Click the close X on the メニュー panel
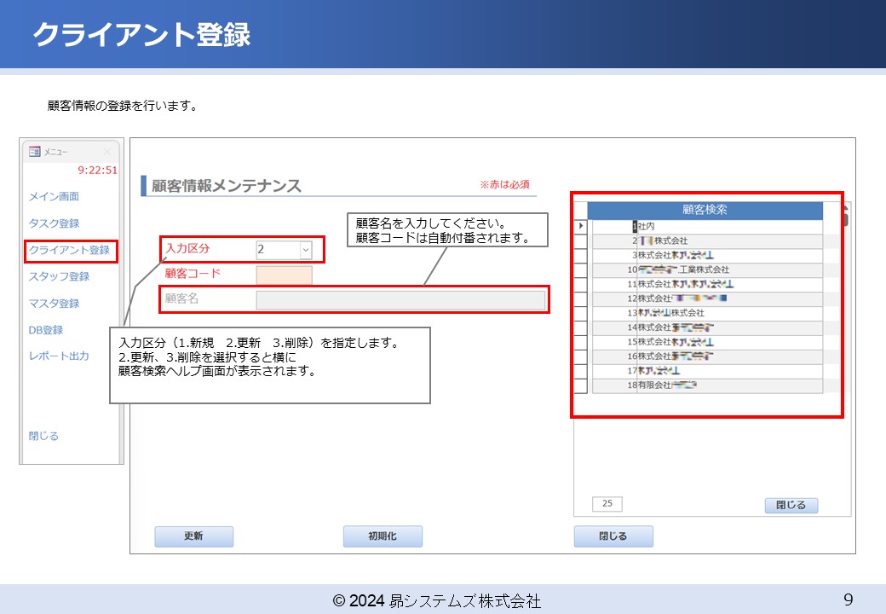 pos(108,150)
